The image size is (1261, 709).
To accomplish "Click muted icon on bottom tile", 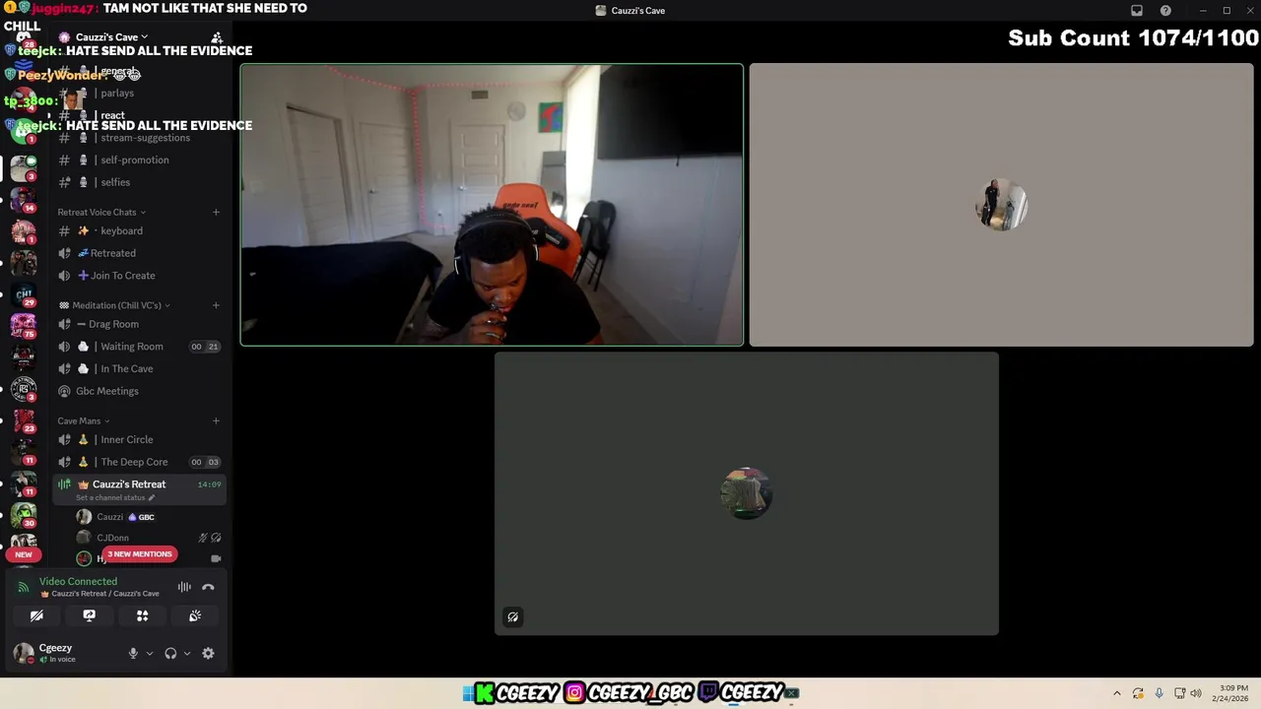I will click(x=512, y=617).
